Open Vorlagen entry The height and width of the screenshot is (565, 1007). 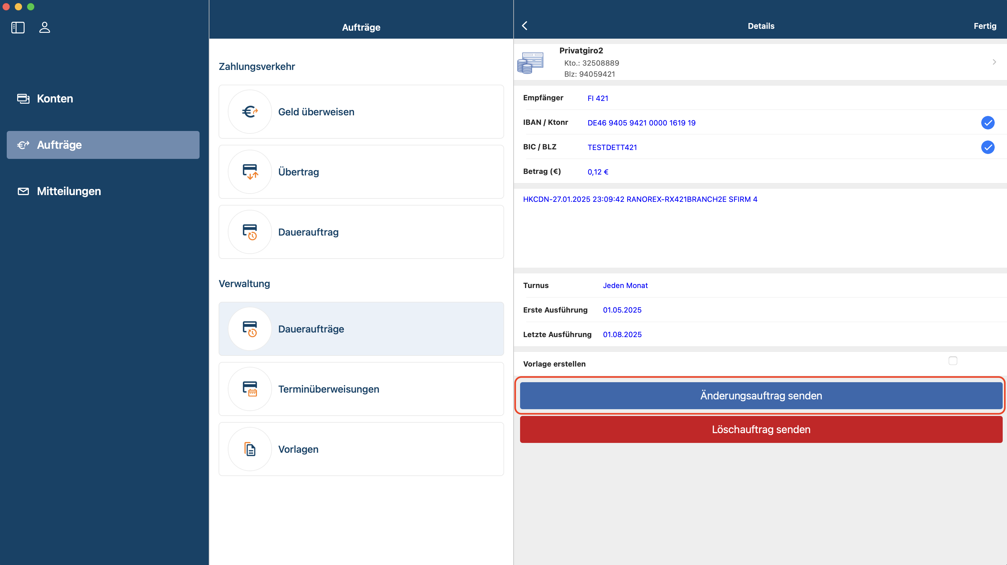pos(361,449)
